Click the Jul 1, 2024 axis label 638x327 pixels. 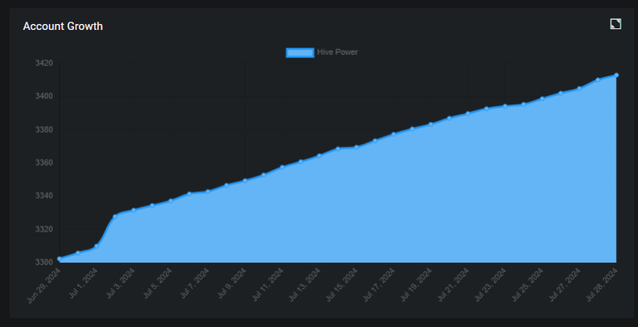coord(83,284)
